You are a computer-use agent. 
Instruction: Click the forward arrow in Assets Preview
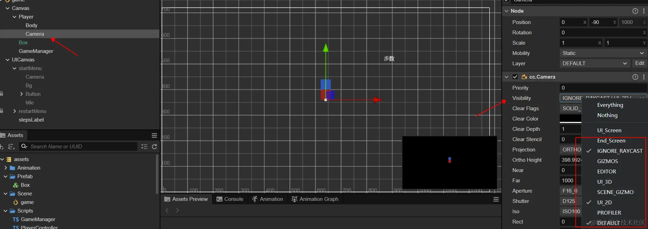click(178, 210)
